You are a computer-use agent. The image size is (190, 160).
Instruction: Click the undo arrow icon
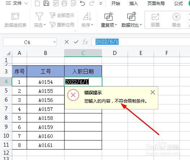(83, 3)
